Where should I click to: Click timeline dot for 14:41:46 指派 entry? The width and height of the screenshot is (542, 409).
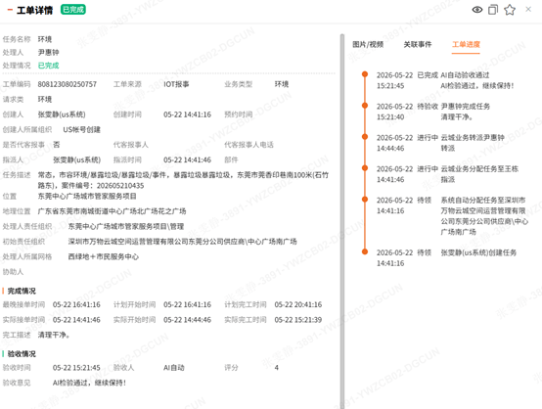coord(365,168)
